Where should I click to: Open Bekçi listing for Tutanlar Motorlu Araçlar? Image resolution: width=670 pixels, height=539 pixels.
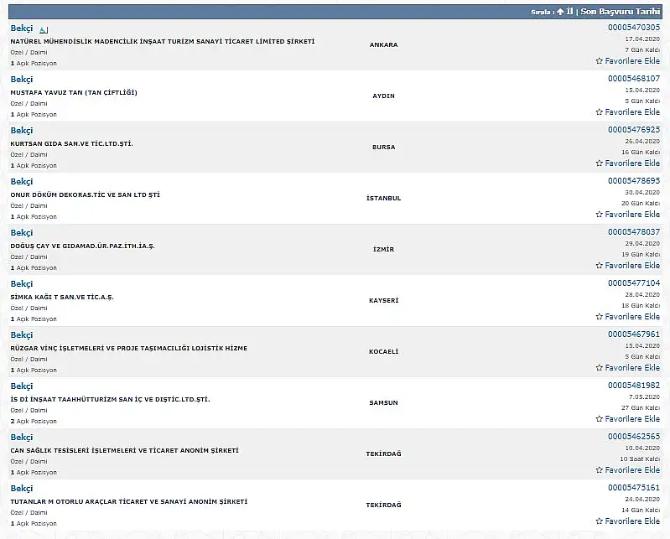tap(21, 489)
